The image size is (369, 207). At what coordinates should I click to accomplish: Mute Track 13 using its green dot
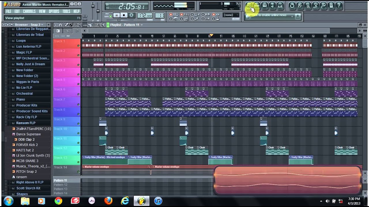pos(78,162)
